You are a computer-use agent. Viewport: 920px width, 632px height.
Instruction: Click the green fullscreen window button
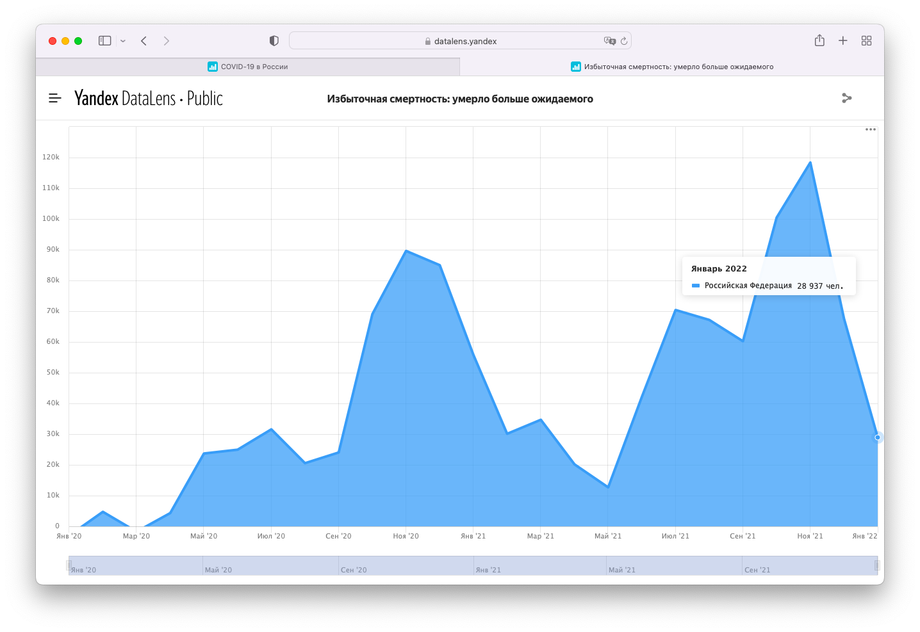click(78, 41)
